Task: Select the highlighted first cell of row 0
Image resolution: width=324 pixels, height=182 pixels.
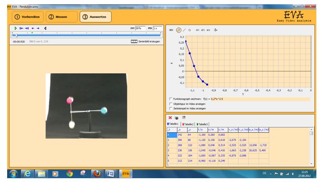Action: [172, 135]
